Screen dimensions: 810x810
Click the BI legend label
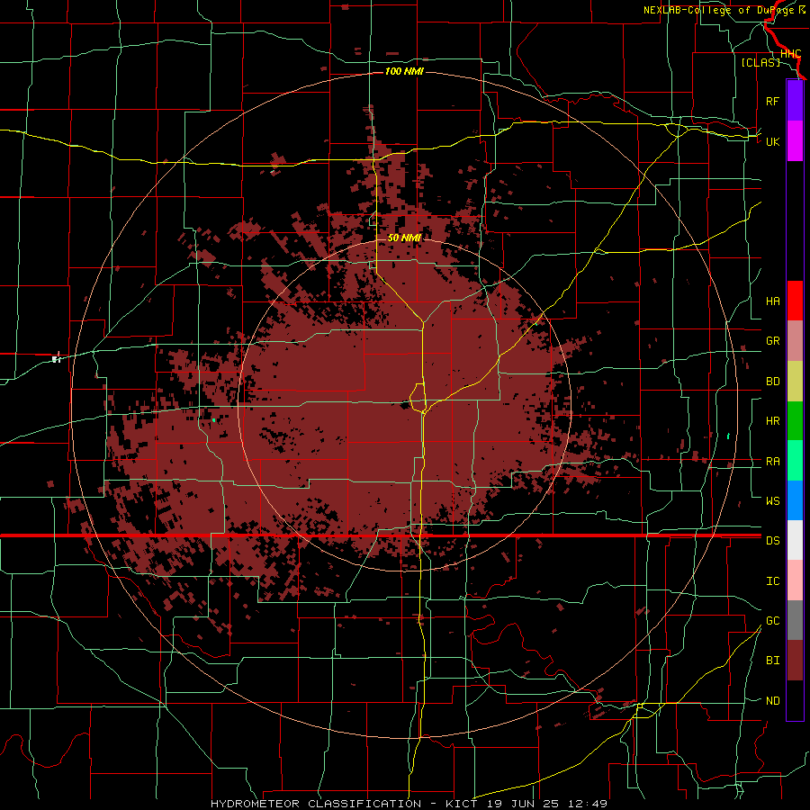(772, 661)
